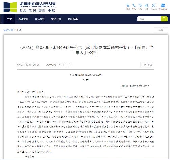Focus the search input field

149,19
